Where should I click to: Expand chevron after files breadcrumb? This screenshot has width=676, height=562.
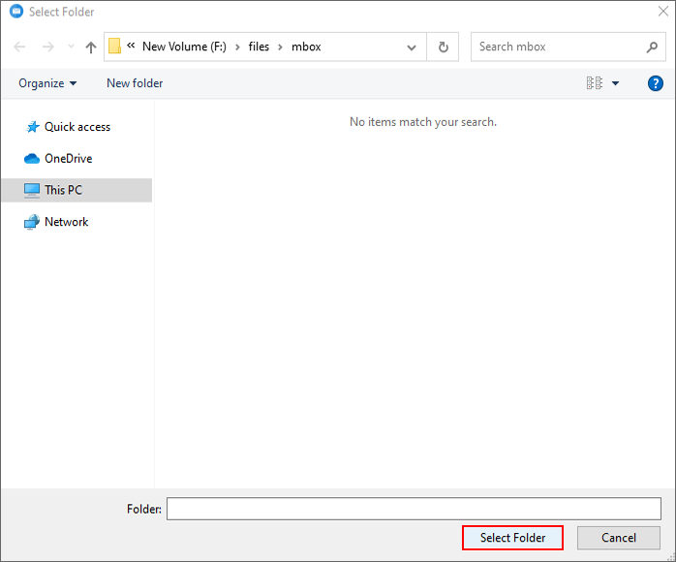280,47
